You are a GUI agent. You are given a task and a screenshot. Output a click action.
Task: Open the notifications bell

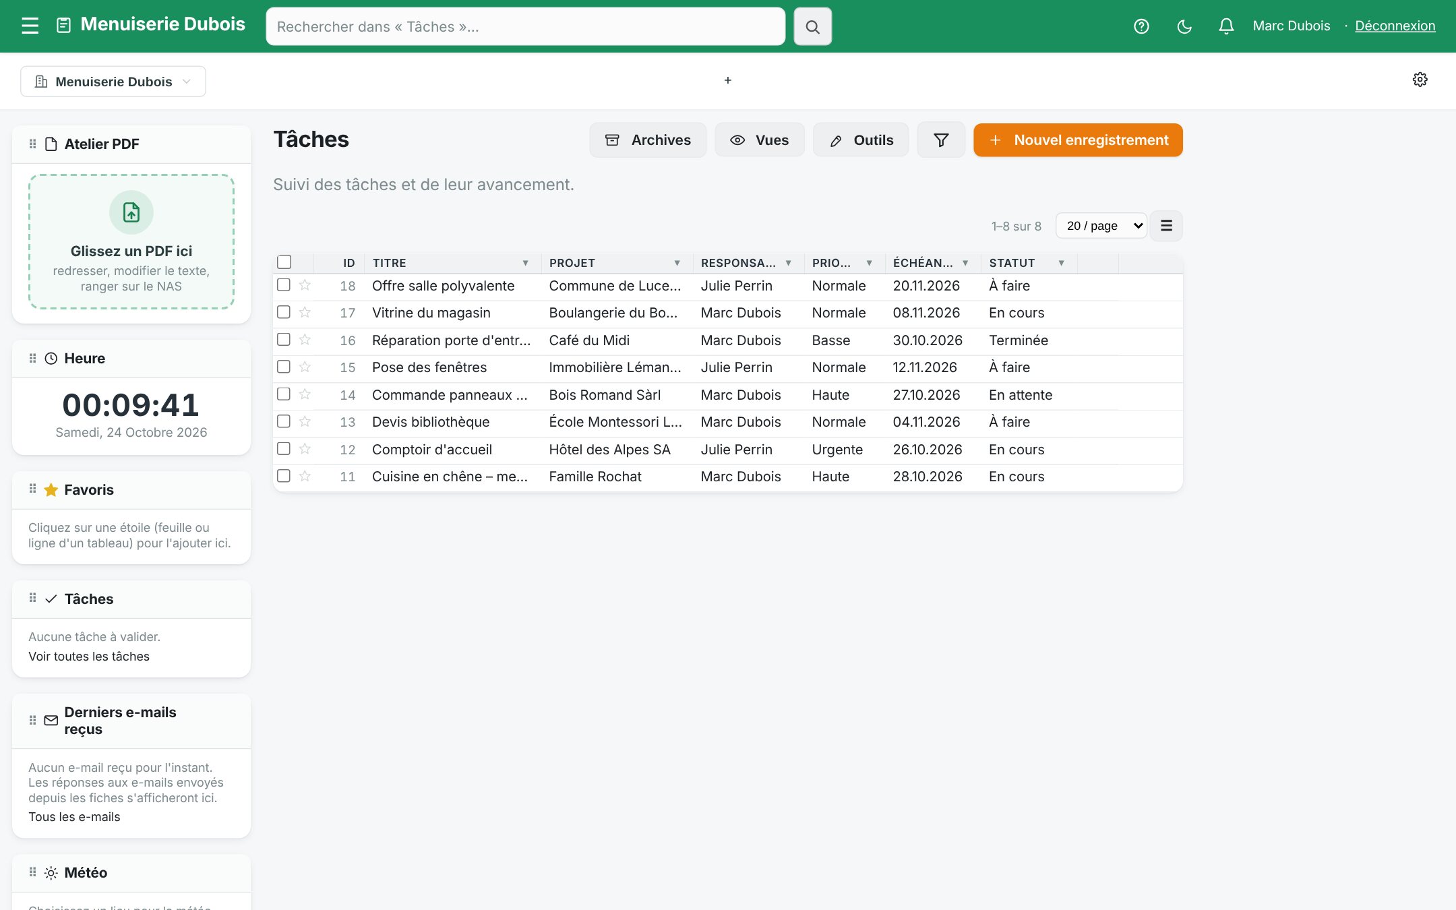point(1226,26)
